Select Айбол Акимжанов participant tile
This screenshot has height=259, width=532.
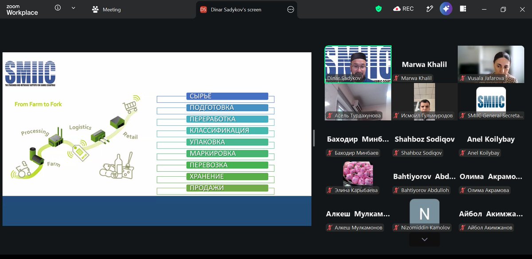click(x=491, y=214)
